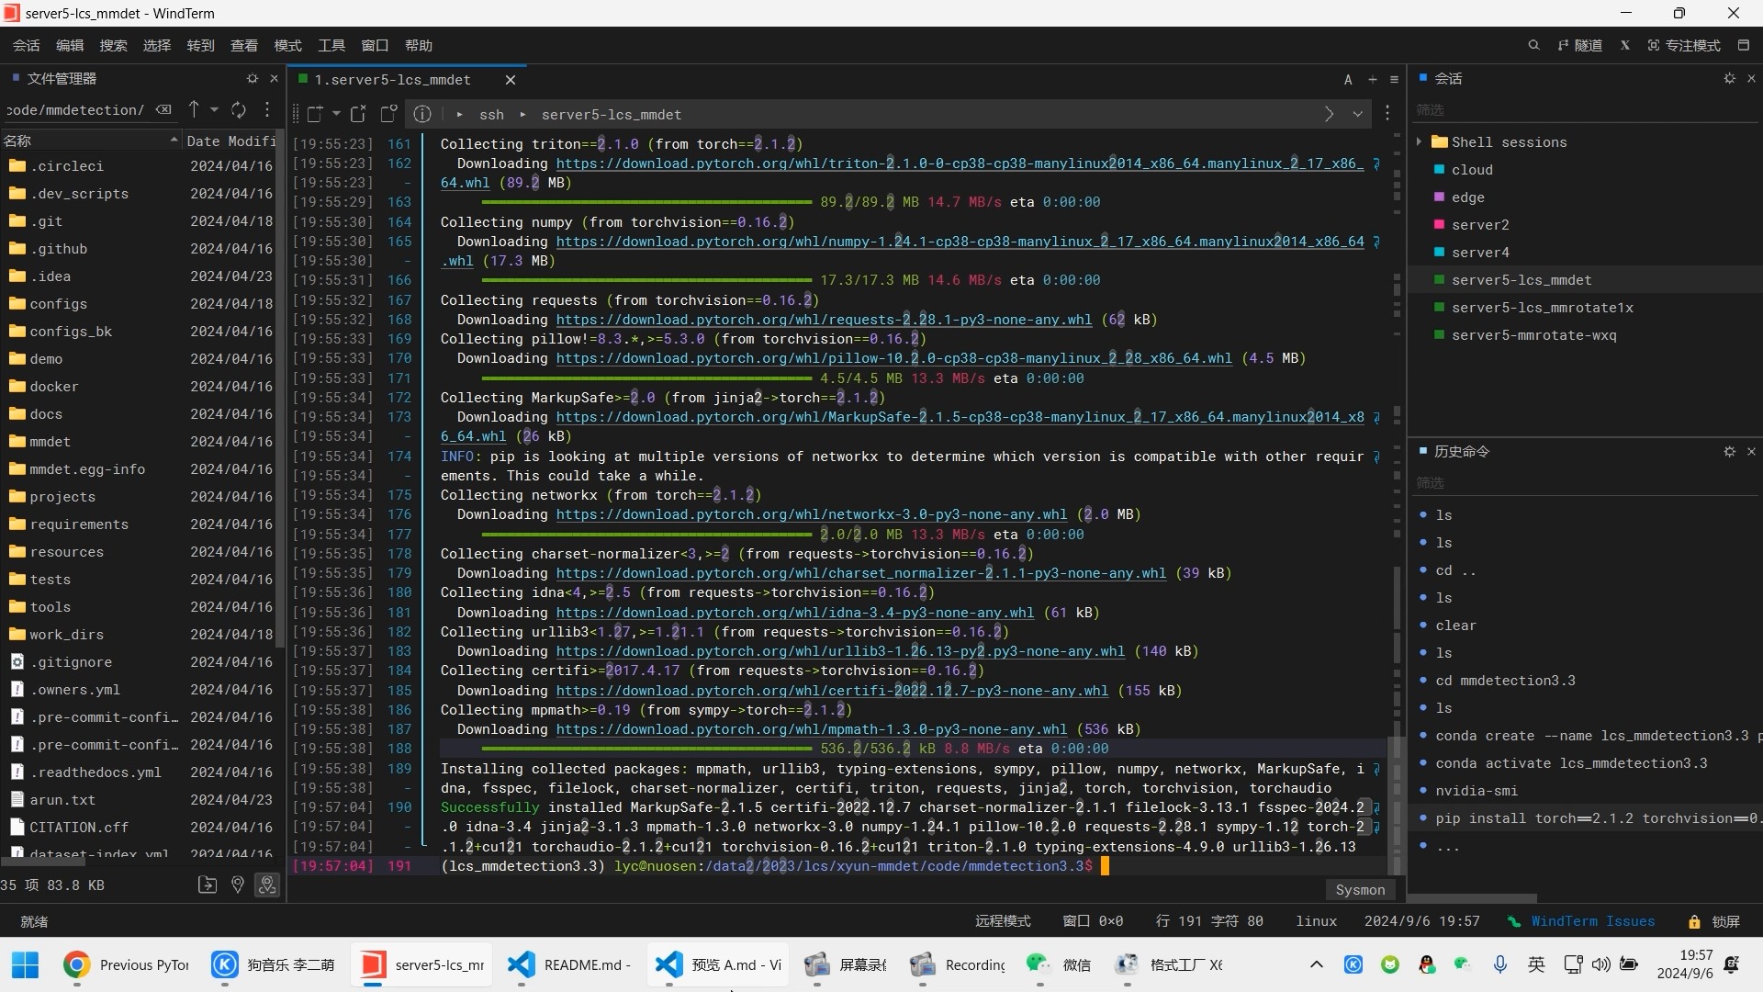This screenshot has height=992, width=1763.
Task: Open the 查看 menu
Action: 243,45
